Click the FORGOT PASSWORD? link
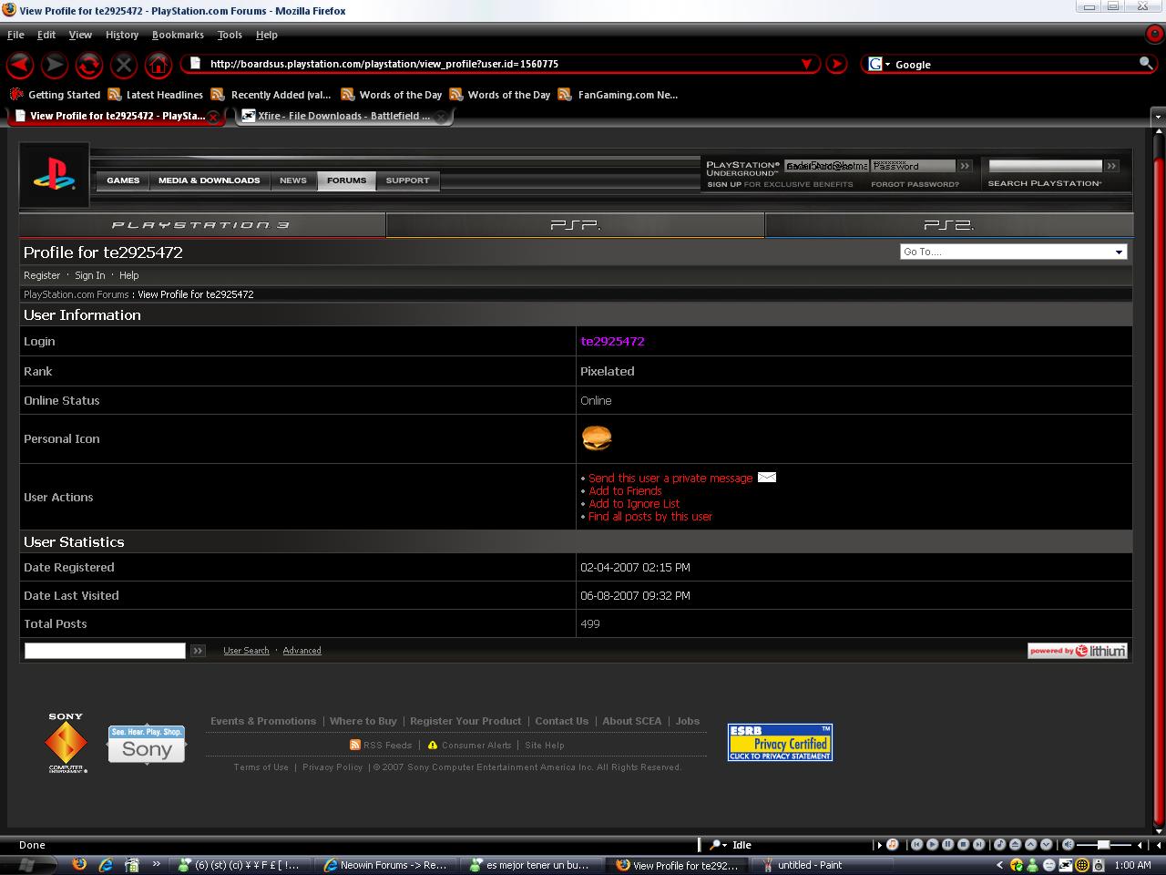This screenshot has width=1166, height=875. click(915, 184)
